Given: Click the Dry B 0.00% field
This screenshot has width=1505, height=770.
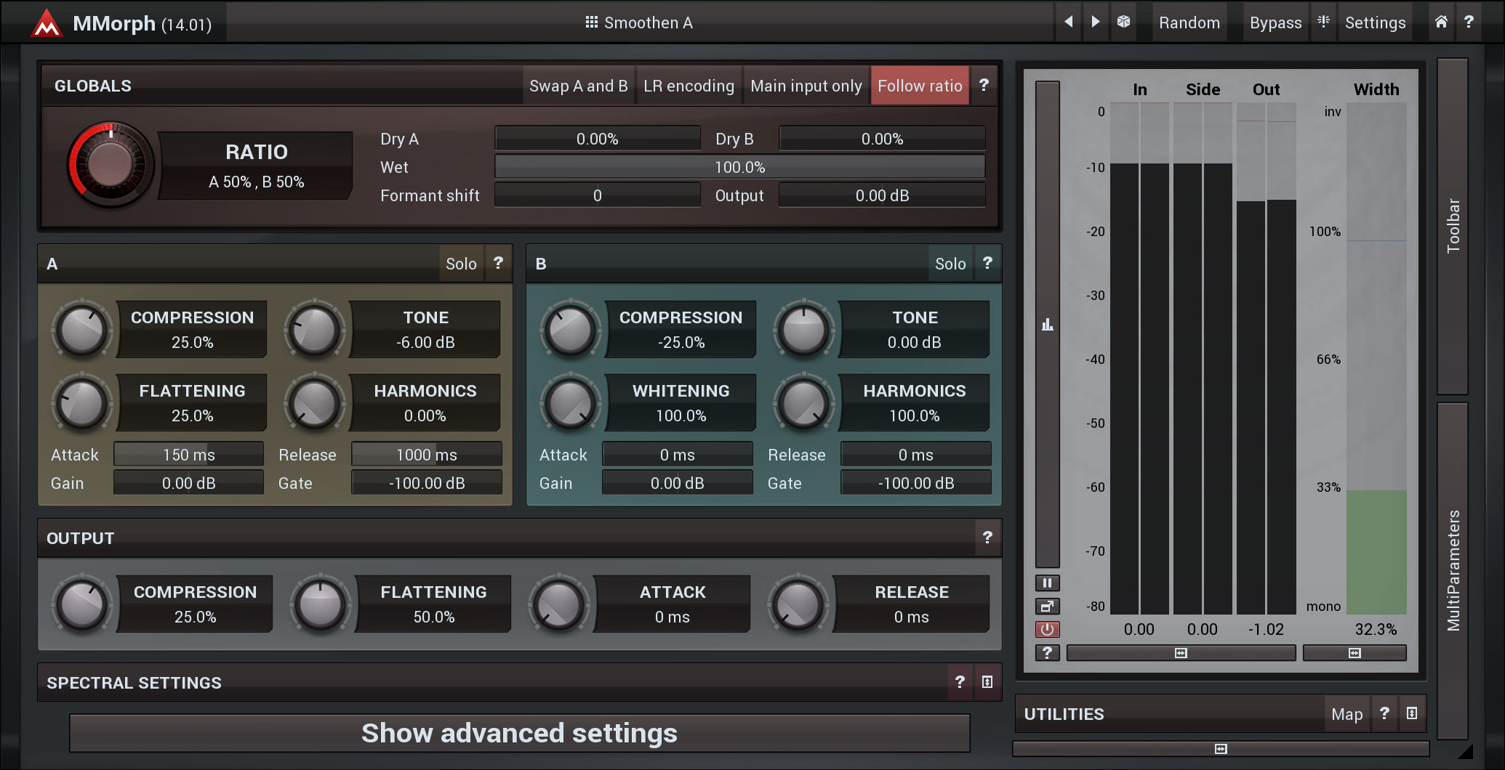Looking at the screenshot, I should tap(882, 139).
